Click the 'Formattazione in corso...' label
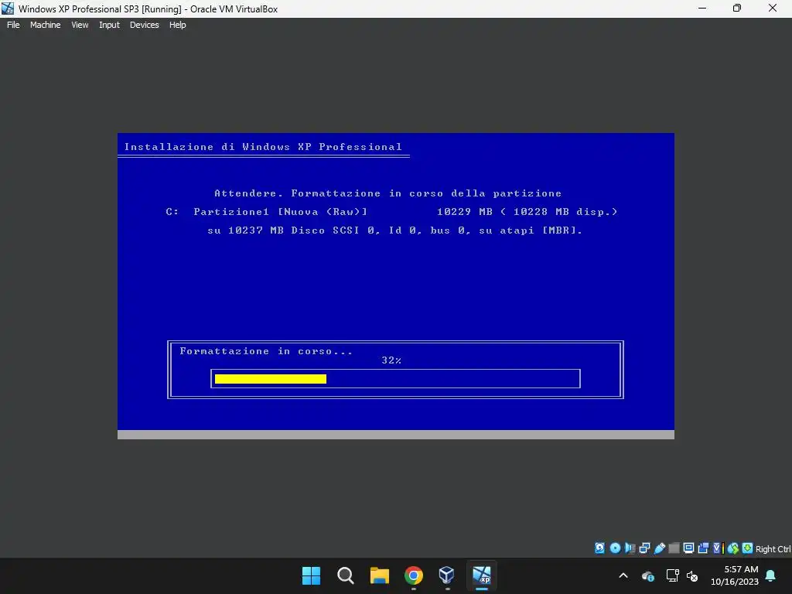 point(266,351)
